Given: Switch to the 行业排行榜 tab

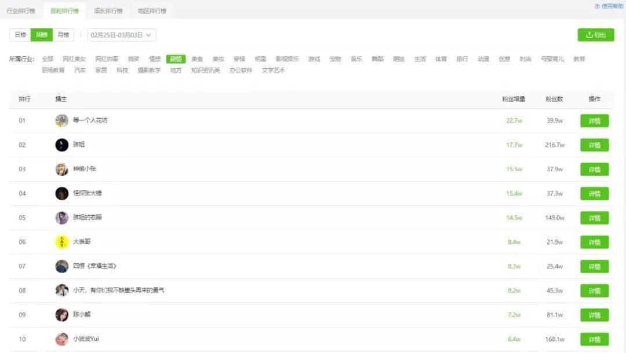Looking at the screenshot, I should pos(21,11).
